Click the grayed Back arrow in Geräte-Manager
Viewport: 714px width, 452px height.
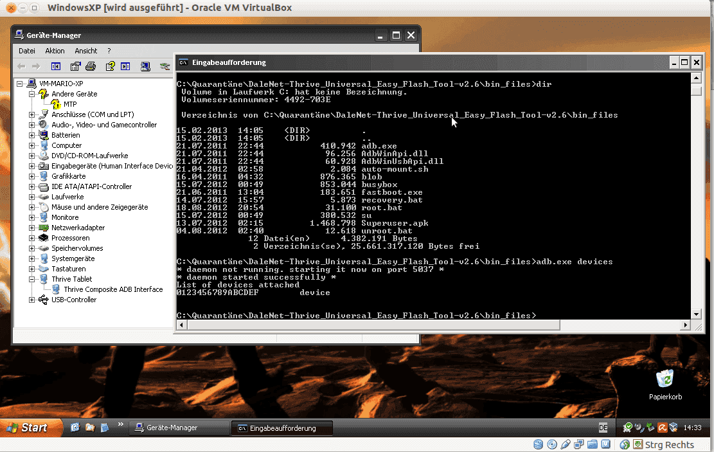pos(21,66)
